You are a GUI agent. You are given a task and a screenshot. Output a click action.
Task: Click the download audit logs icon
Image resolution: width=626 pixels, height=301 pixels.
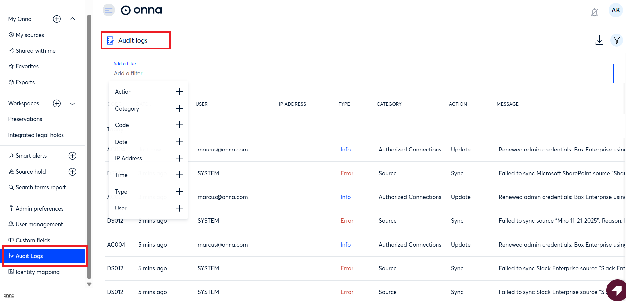599,40
